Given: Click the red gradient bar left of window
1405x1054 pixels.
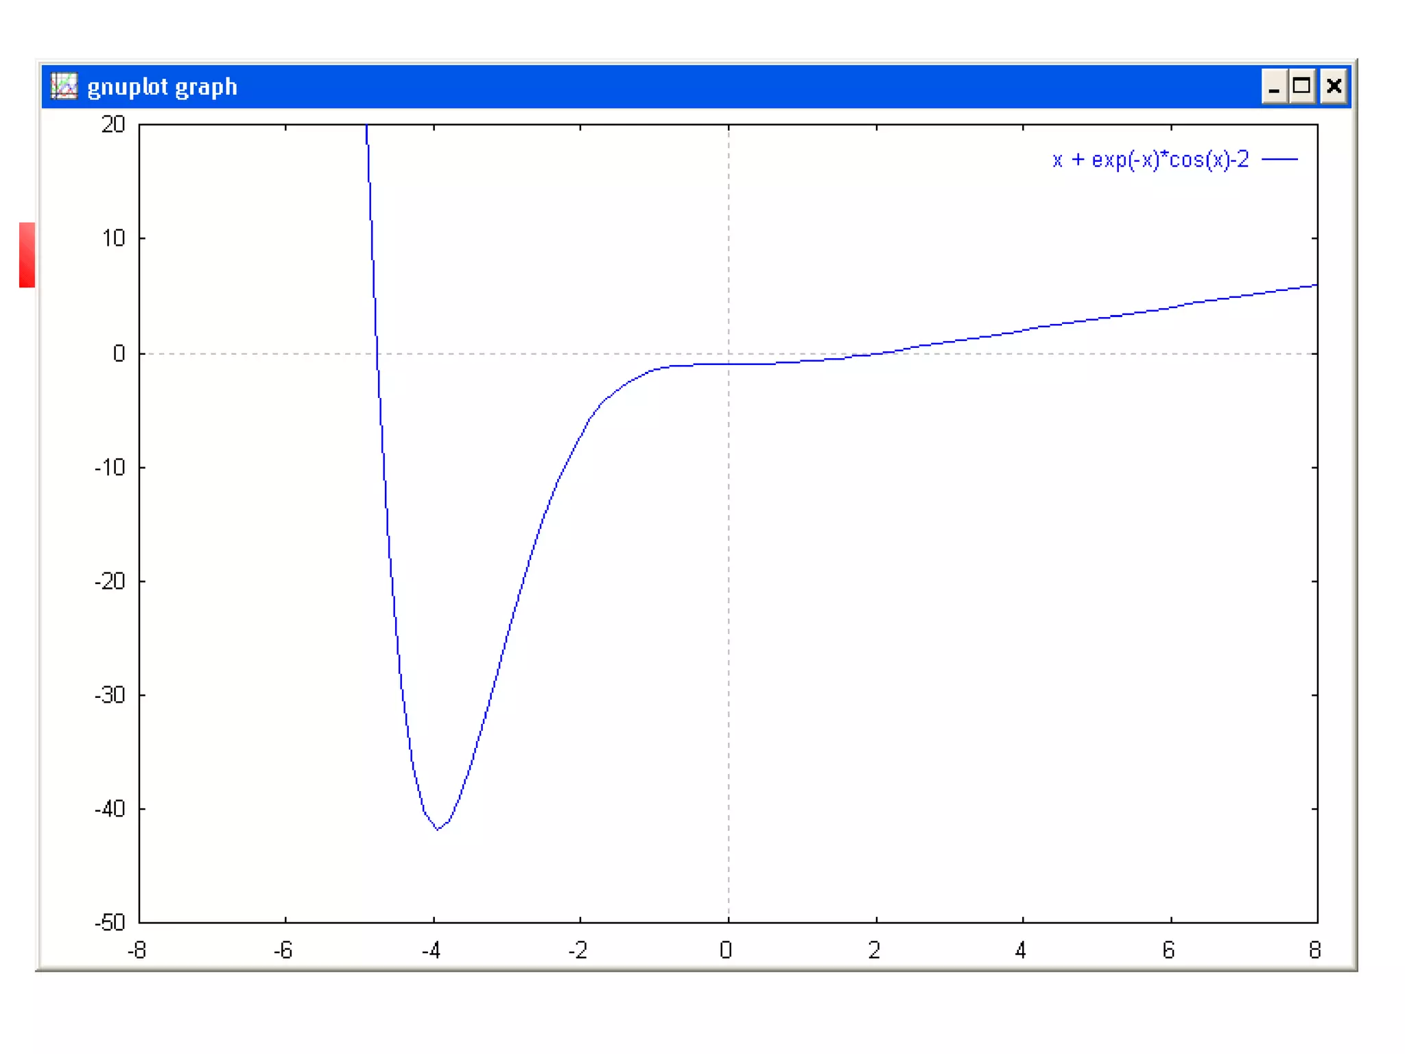Looking at the screenshot, I should tap(27, 255).
